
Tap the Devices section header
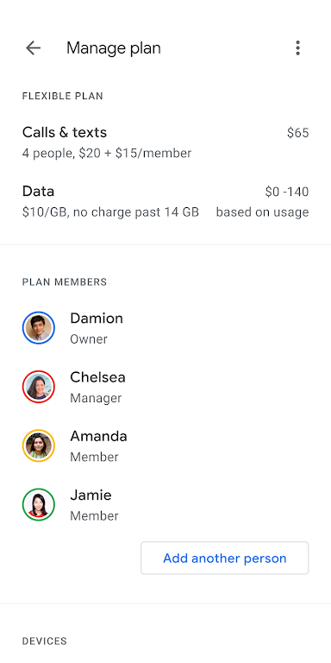(44, 641)
